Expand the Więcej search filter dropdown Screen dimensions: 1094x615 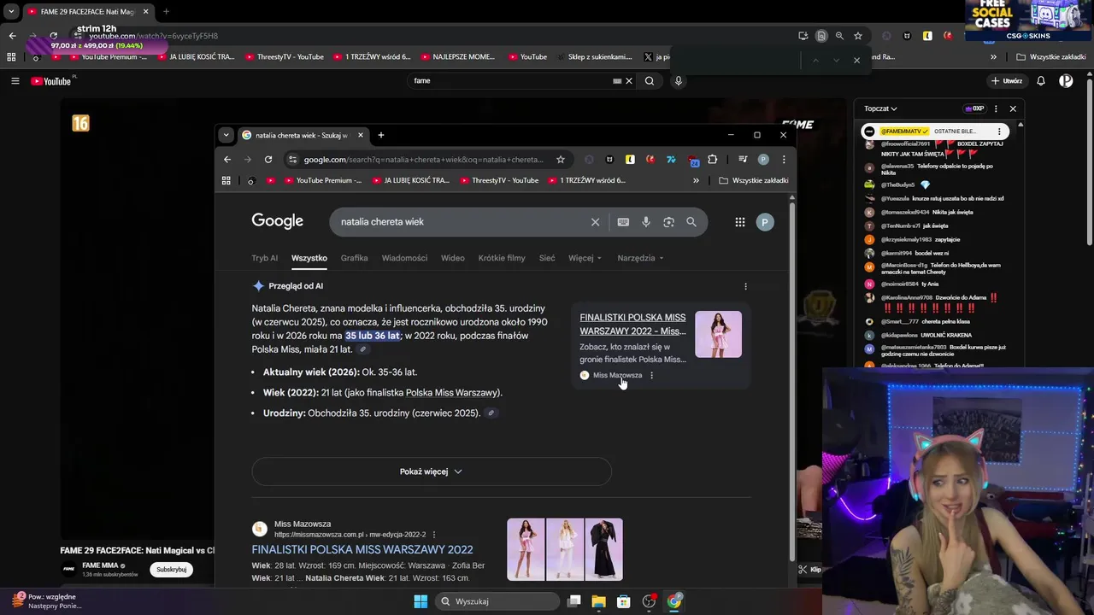585,258
